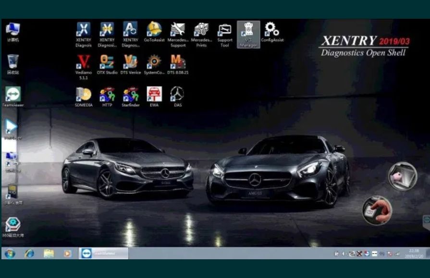
Task: Switch to the TeamViewer taskbar window button
Action: 103,254
